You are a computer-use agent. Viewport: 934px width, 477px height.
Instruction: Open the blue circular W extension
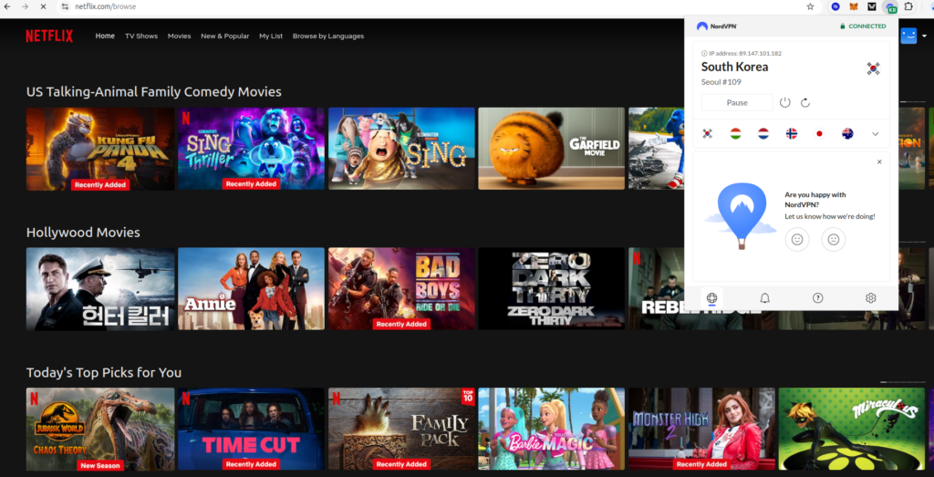[835, 6]
